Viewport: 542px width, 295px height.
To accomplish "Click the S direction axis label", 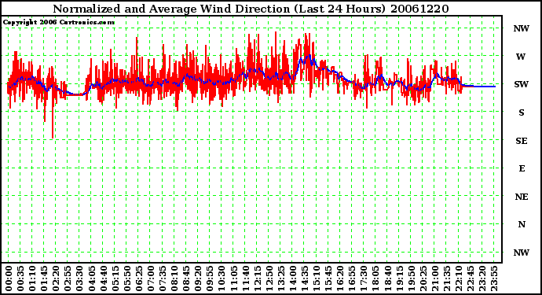I will [522, 112].
